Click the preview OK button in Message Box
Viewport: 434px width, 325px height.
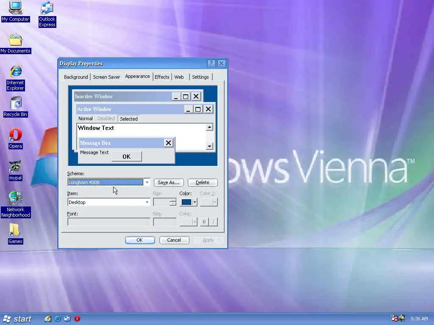(x=126, y=157)
